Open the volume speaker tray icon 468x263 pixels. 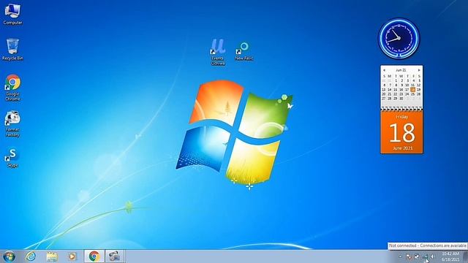[432, 256]
